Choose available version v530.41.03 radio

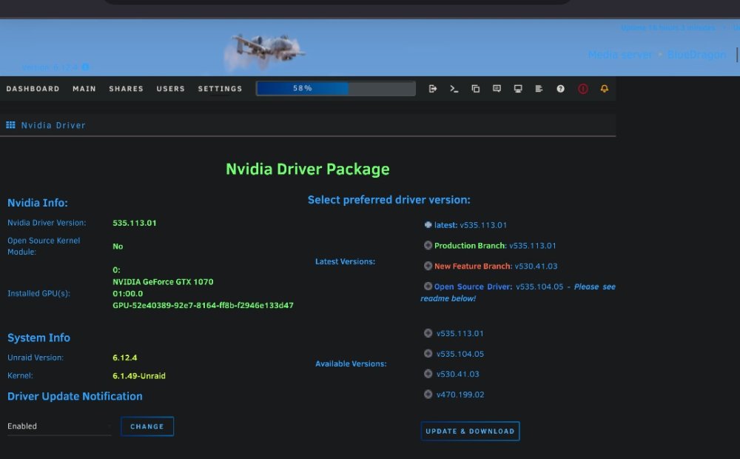[428, 374]
